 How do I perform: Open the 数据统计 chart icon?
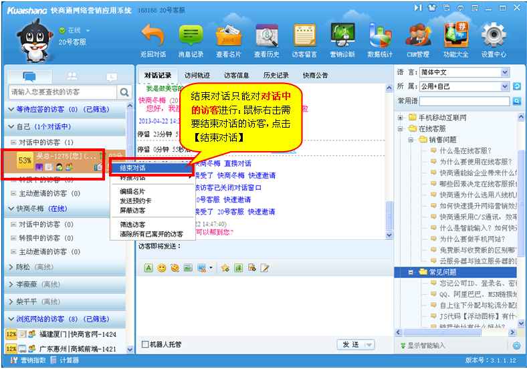(381, 36)
